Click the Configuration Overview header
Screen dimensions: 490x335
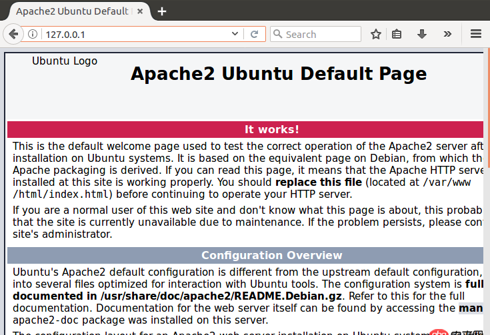pos(245,255)
